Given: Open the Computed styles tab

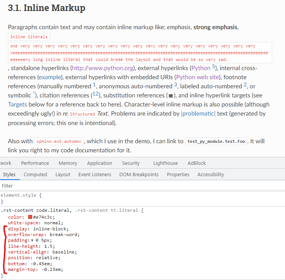Looking at the screenshot, I should tap(35, 174).
